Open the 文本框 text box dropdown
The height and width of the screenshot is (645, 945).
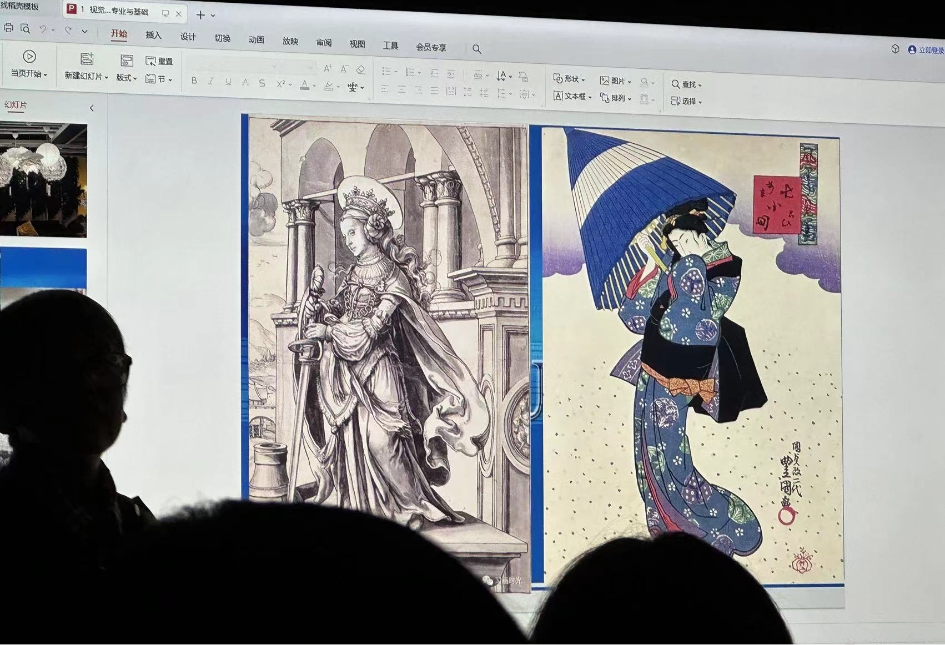[x=590, y=97]
